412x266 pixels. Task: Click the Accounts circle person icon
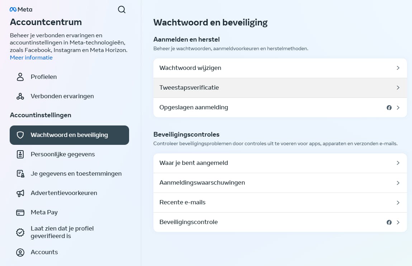(x=20, y=252)
